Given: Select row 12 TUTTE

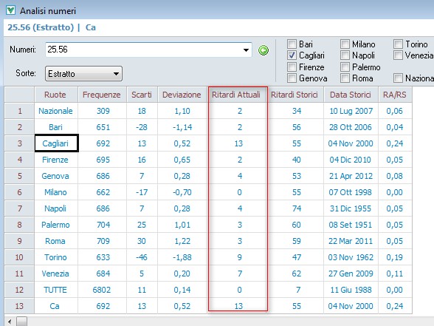Looking at the screenshot, I should coord(208,290).
